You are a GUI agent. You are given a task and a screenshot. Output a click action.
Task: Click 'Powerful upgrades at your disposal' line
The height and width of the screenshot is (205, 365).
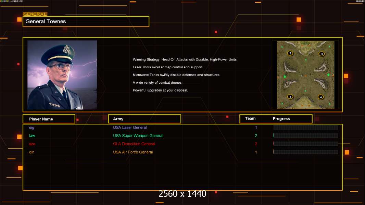pos(160,90)
